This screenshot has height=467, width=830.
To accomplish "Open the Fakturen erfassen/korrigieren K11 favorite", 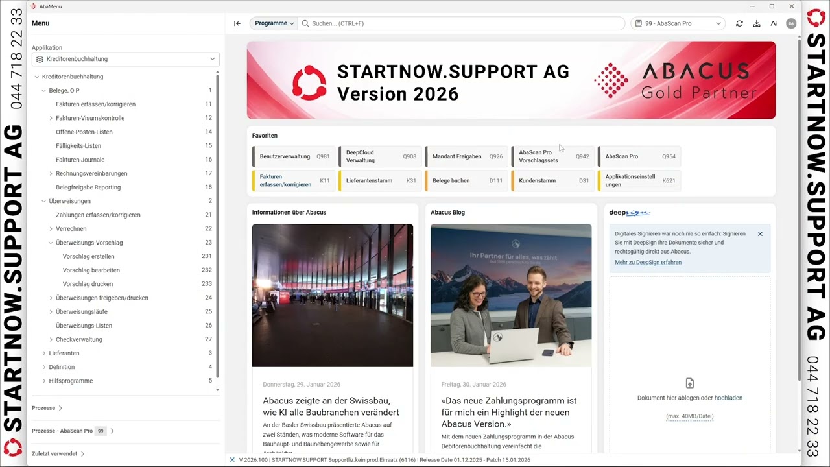I will 294,181.
